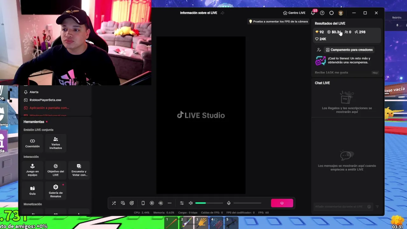Adjust the microphone volume slider
The width and height of the screenshot is (407, 229).
(247, 203)
